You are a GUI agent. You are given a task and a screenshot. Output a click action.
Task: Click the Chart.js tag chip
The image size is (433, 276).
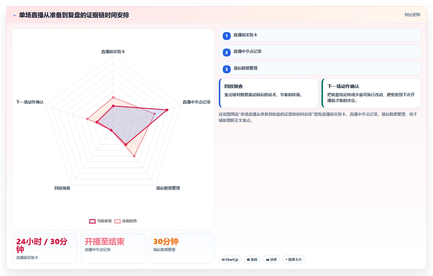tap(230, 260)
